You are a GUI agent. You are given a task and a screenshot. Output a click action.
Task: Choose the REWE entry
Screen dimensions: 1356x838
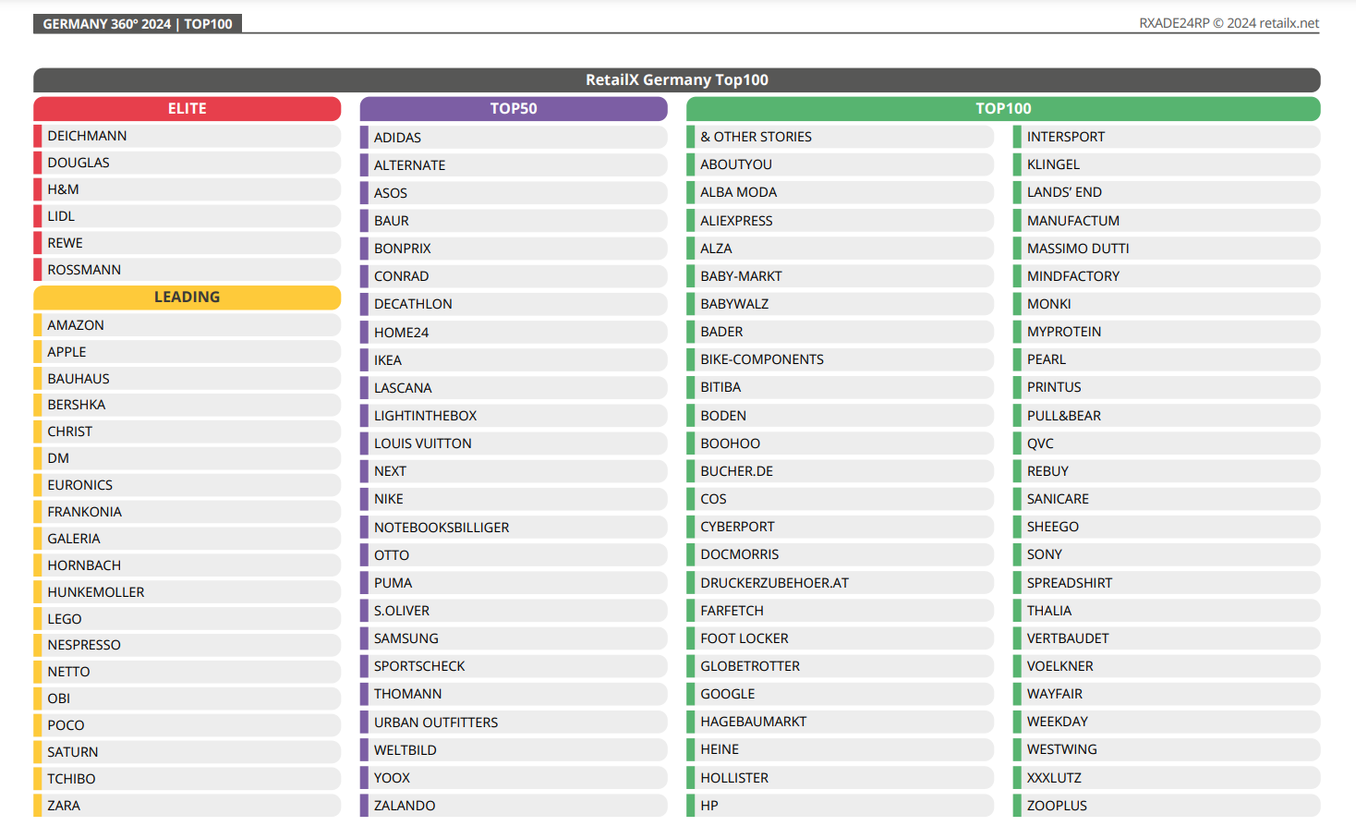coord(187,243)
